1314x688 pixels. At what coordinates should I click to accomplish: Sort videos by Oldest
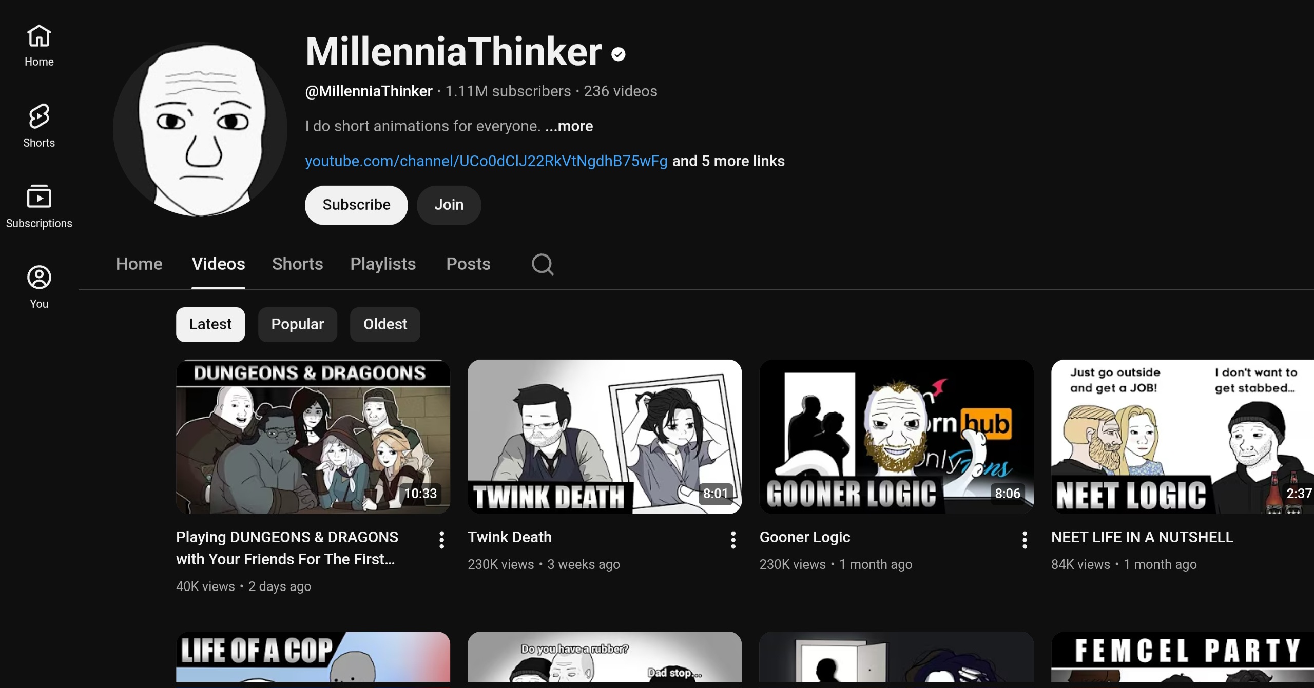(385, 324)
